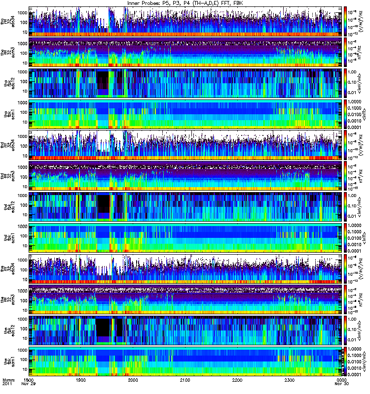Click the 'Nov 29' date label
The height and width of the screenshot is (394, 370).
[29, 384]
